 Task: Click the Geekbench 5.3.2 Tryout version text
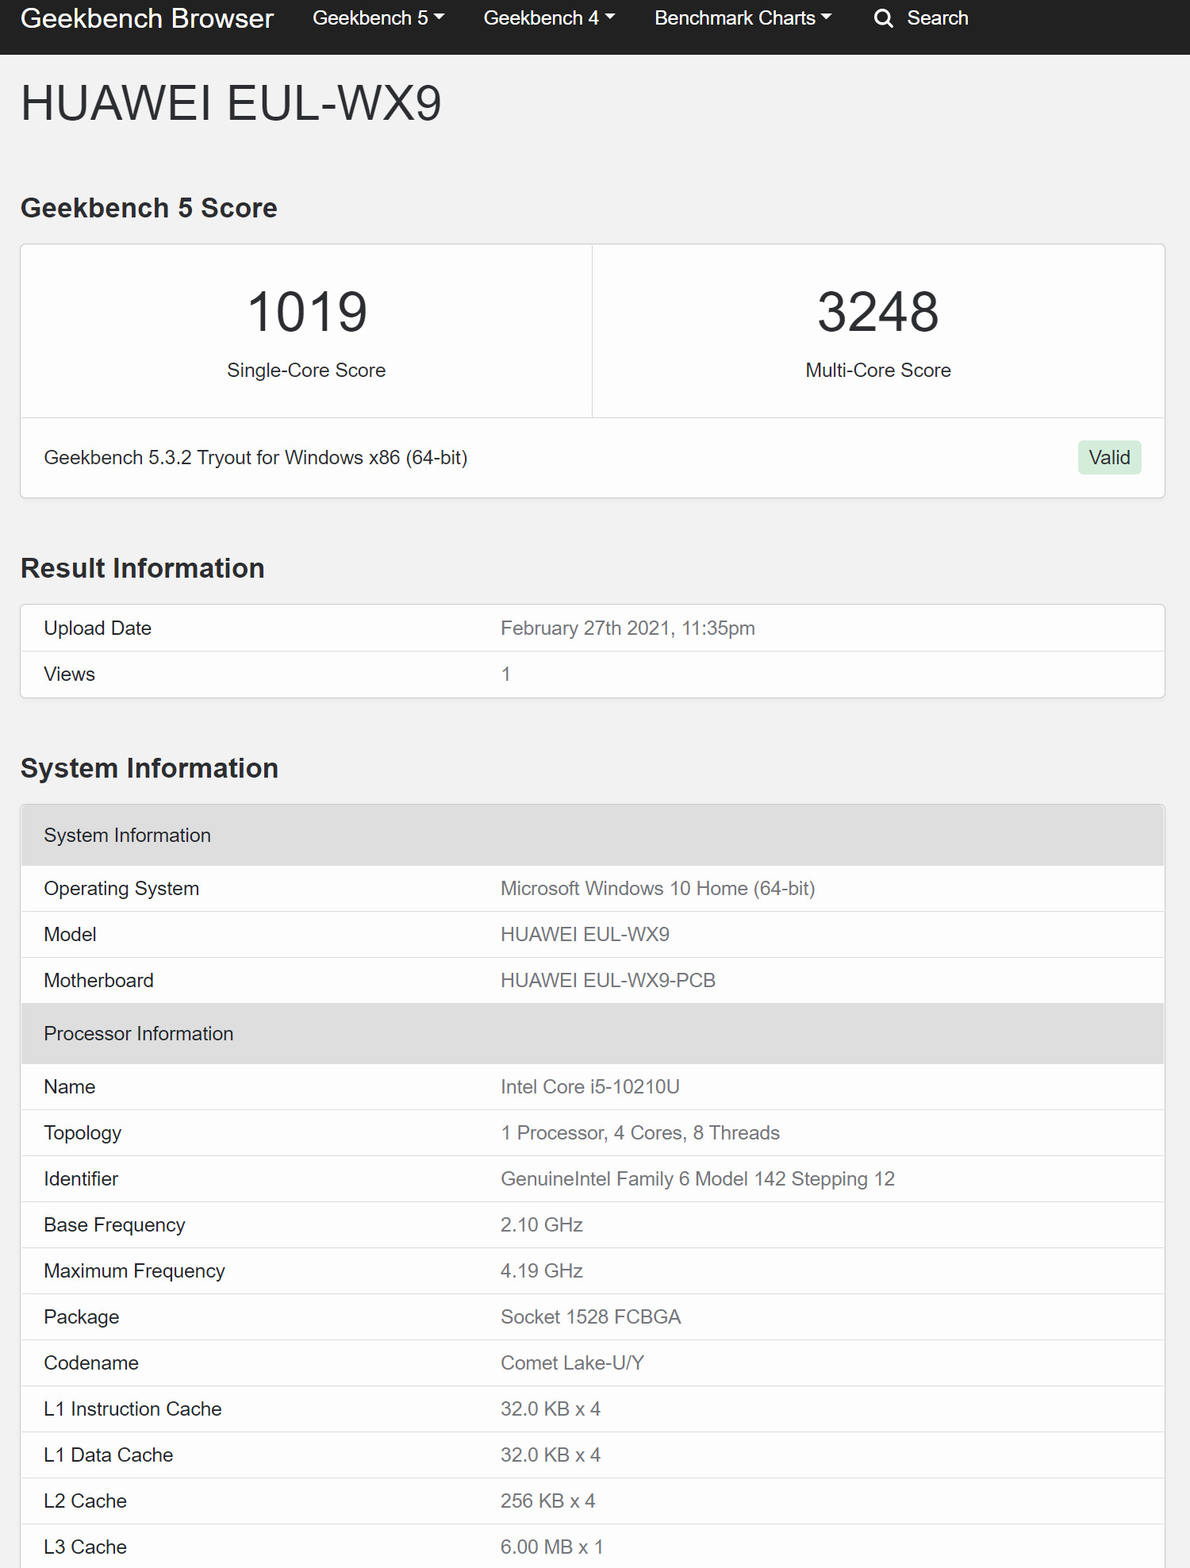(255, 458)
